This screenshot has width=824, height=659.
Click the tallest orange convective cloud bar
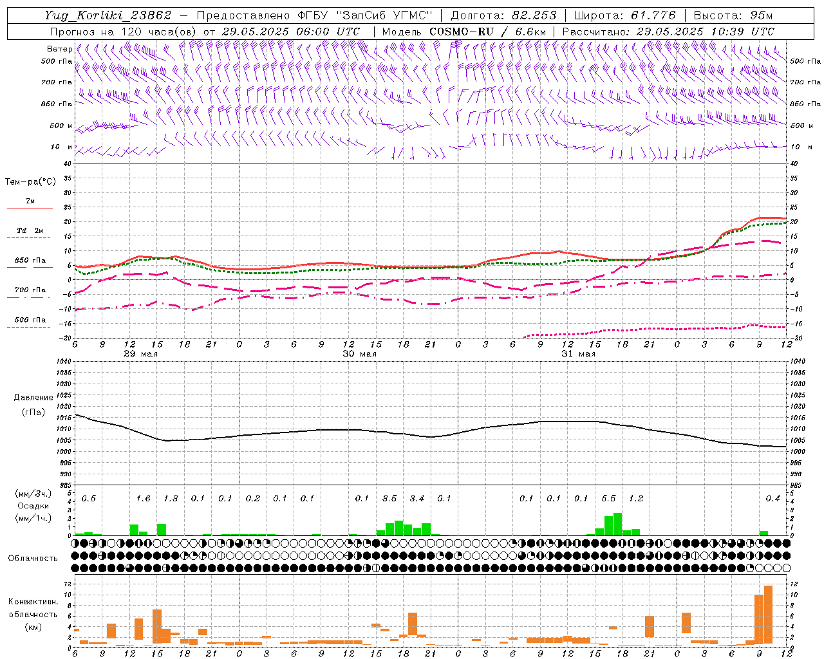coord(768,614)
